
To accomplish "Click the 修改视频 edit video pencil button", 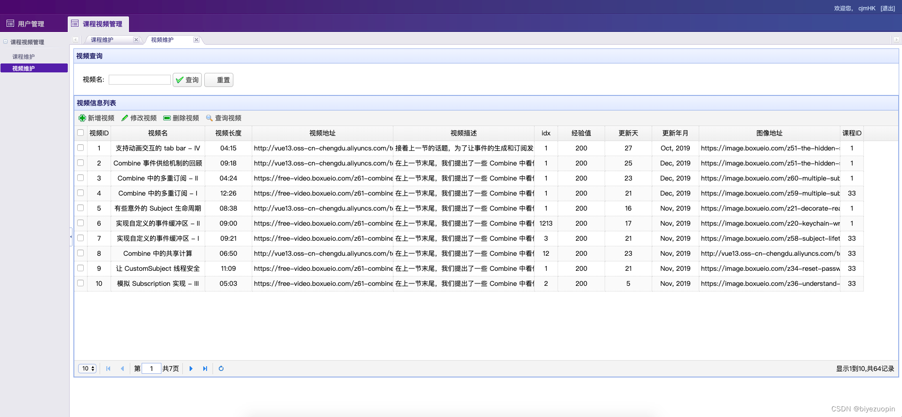I will [139, 118].
